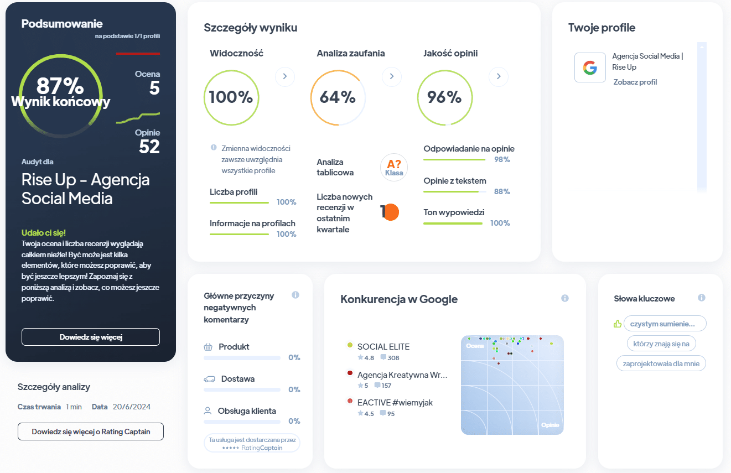The image size is (731, 473).
Task: Click the Ocena value 5
Action: coord(154,88)
